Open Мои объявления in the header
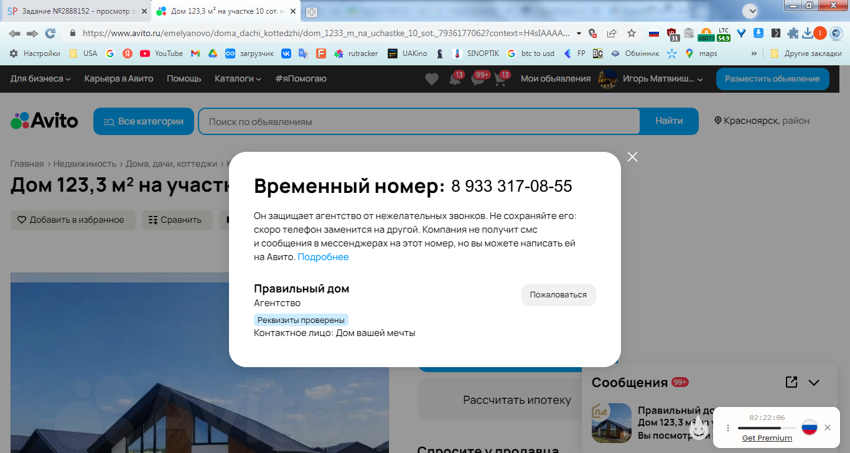850x453 pixels. coord(556,78)
